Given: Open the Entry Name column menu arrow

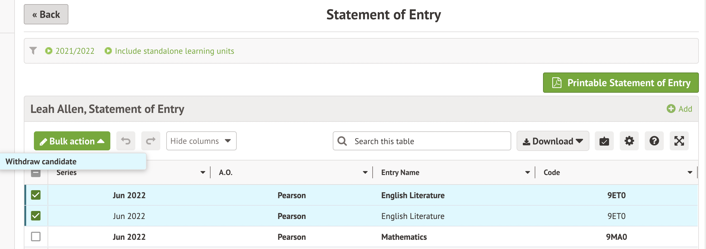Looking at the screenshot, I should pyautogui.click(x=527, y=172).
